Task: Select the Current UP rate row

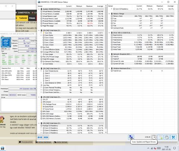Action: (x=142, y=64)
